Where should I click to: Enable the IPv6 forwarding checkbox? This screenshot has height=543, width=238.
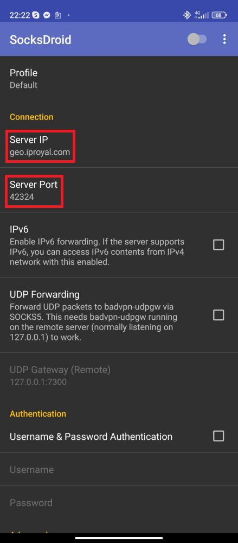218,245
